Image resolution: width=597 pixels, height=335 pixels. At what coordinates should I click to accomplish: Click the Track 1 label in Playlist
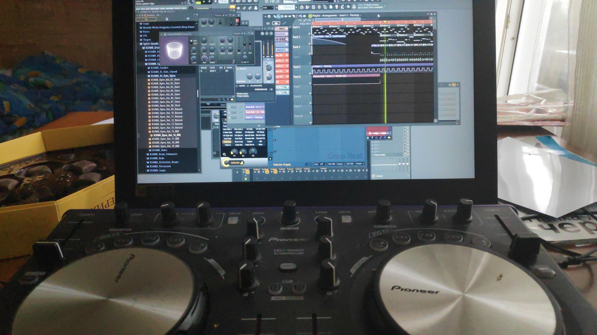(296, 27)
